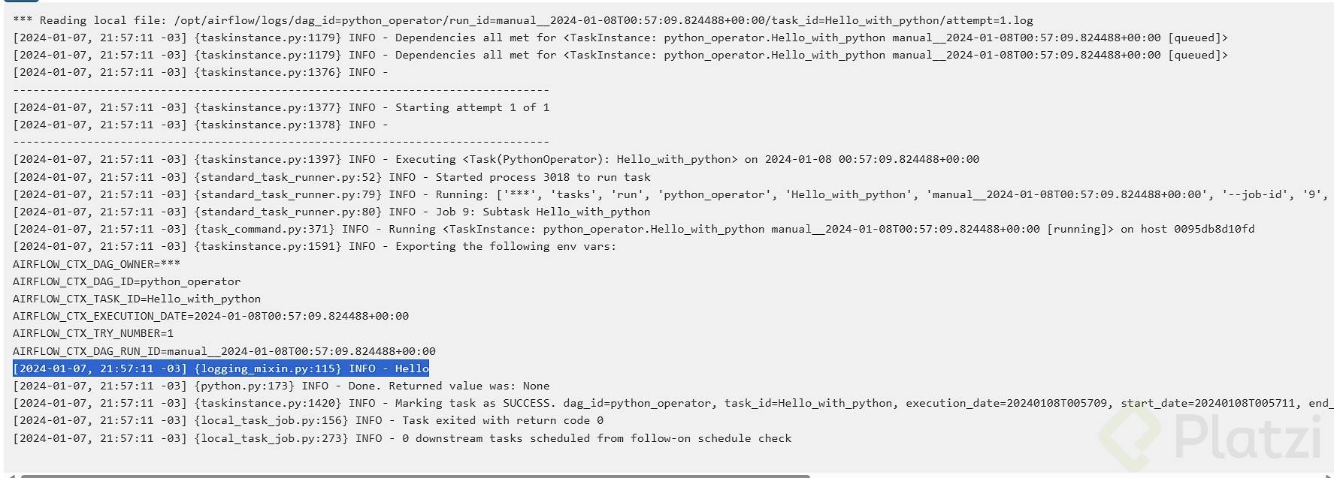1334x478 pixels.
Task: Click the AIRFLOW_CTX_TRY_NUMBER=1 line
Action: click(x=93, y=333)
